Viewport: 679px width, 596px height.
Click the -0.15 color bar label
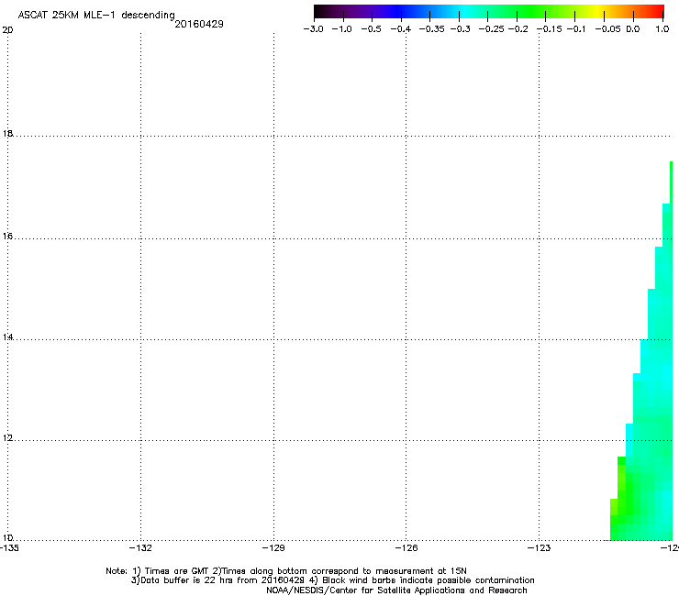549,29
